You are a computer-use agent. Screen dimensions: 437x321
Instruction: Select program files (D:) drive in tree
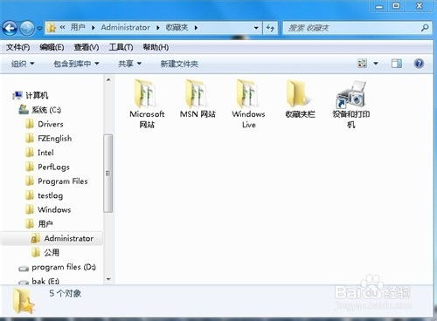(64, 267)
